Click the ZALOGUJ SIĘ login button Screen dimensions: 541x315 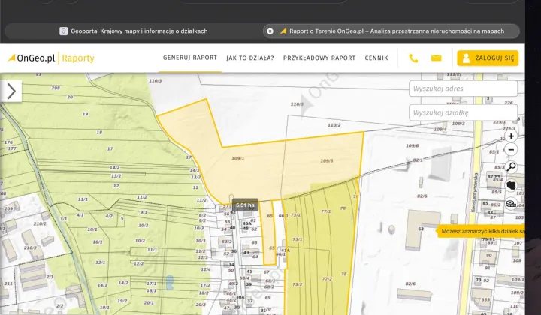pyautogui.click(x=488, y=58)
